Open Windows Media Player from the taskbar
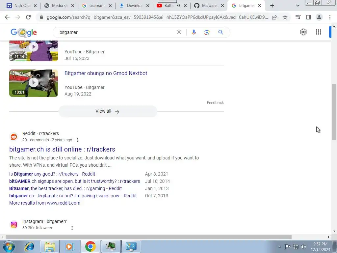This screenshot has height=253, width=337. click(x=69, y=246)
